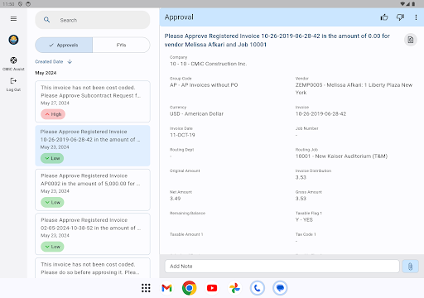Click routing job '10001 - New Kaiser Auditorium (T&M)'
The width and height of the screenshot is (424, 298).
pyautogui.click(x=341, y=156)
